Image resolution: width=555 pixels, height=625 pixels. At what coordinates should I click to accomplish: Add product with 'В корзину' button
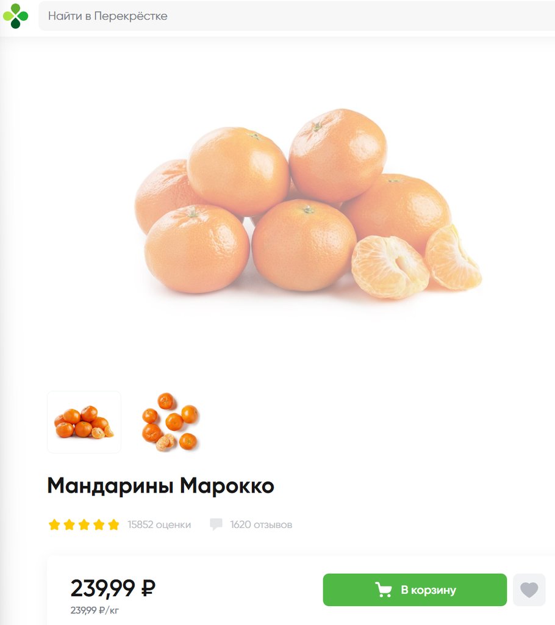tap(415, 590)
